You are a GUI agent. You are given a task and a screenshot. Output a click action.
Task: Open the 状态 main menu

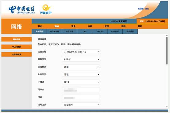(40, 26)
